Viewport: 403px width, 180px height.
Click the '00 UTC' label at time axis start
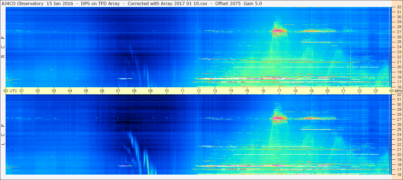[10, 91]
